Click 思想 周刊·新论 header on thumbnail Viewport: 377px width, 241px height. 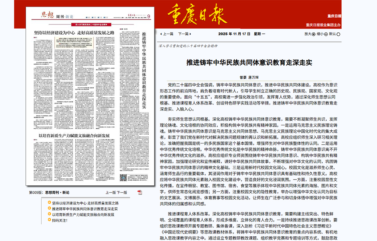point(52,15)
